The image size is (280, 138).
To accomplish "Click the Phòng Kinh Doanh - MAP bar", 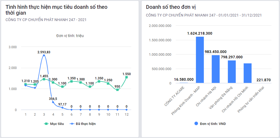I will tap(200, 60).
